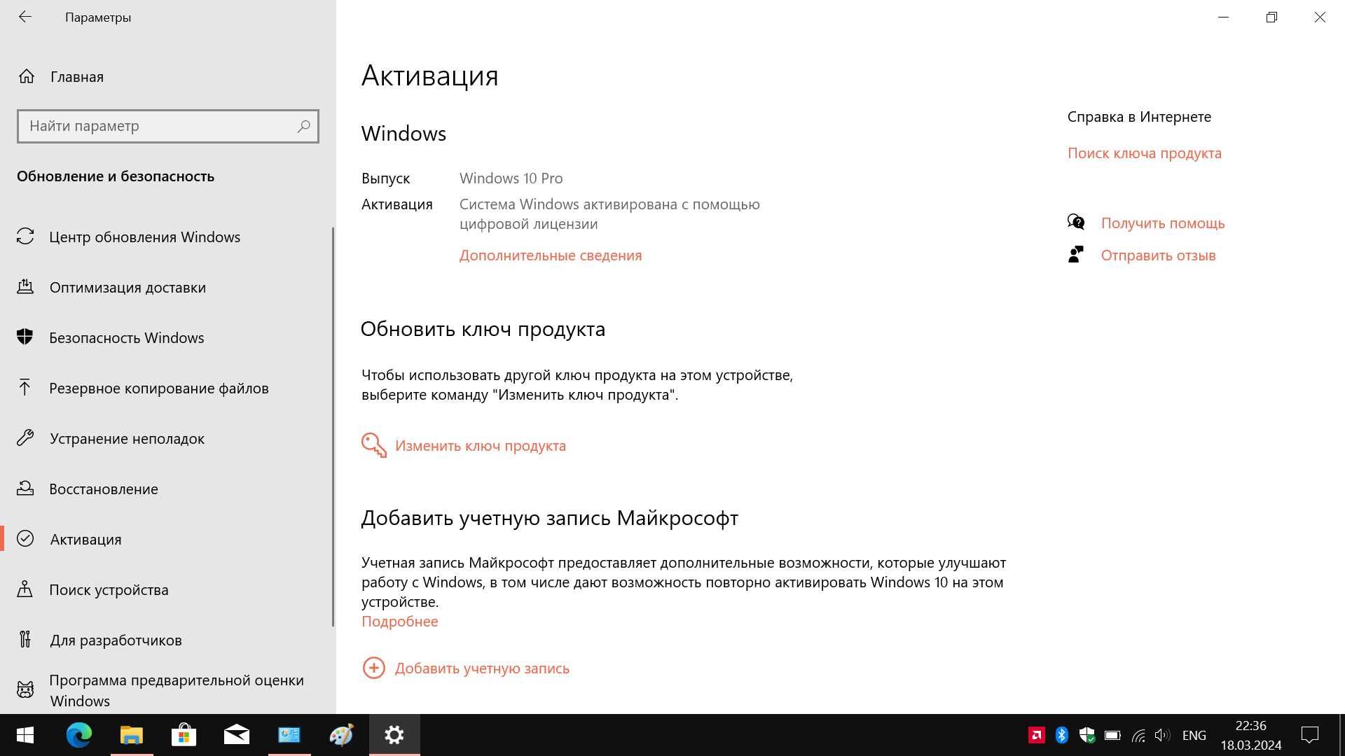The width and height of the screenshot is (1345, 756).
Task: Open Mail app from taskbar
Action: (x=237, y=735)
